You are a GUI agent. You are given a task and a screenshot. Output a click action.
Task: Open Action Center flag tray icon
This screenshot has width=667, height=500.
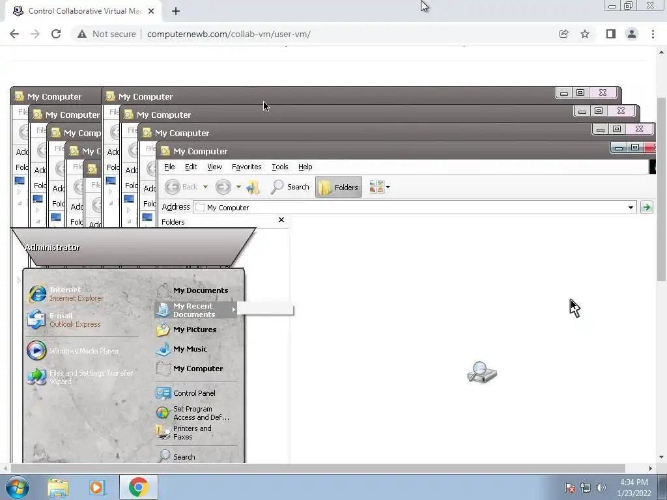(569, 487)
